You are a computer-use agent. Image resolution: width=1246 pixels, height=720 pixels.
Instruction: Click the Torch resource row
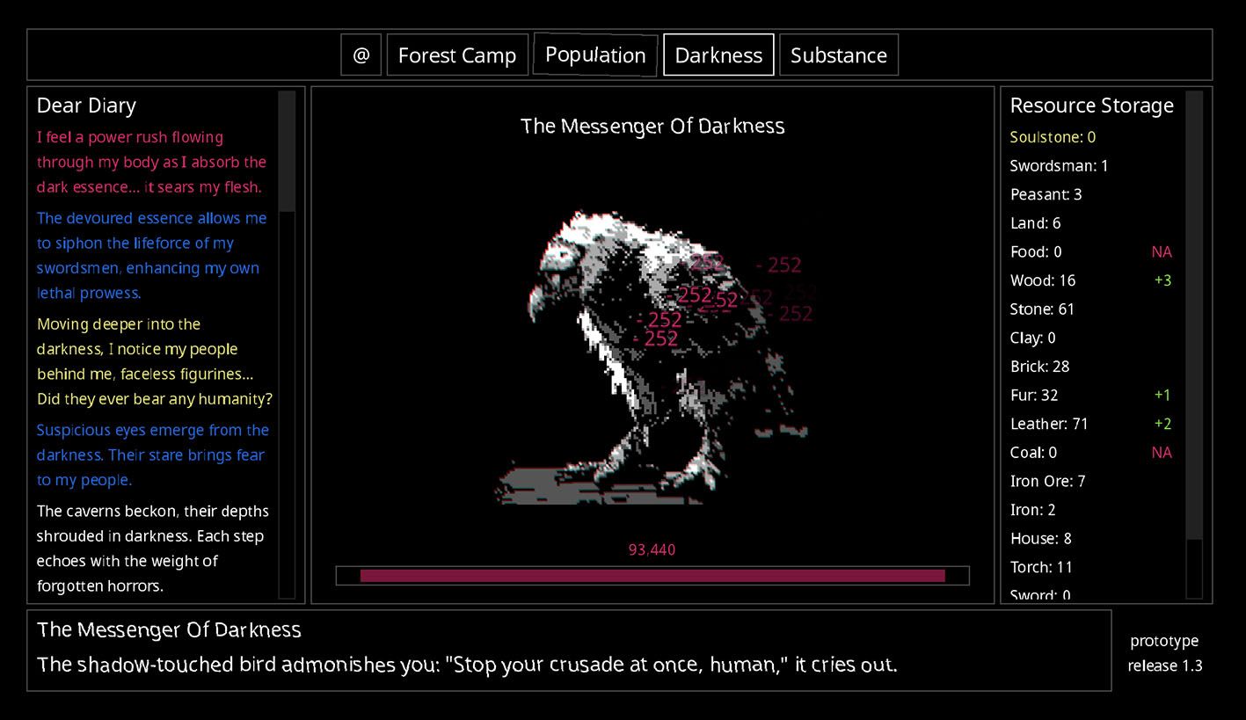[x=1041, y=567]
